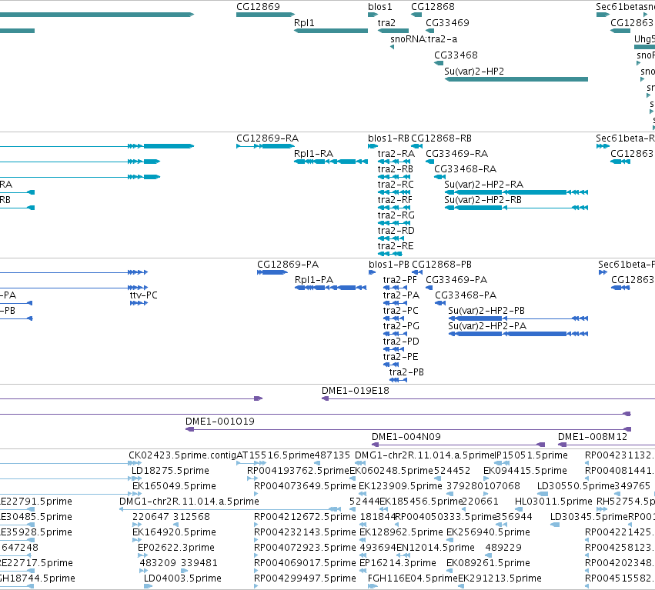Select the CG12869 gene label
The height and width of the screenshot is (590, 655).
pyautogui.click(x=258, y=7)
